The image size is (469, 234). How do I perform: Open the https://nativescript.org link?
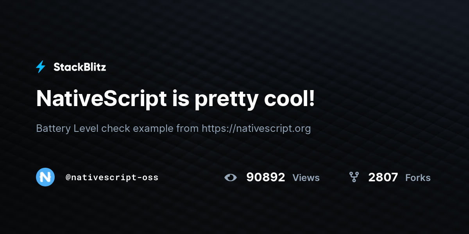coord(256,128)
